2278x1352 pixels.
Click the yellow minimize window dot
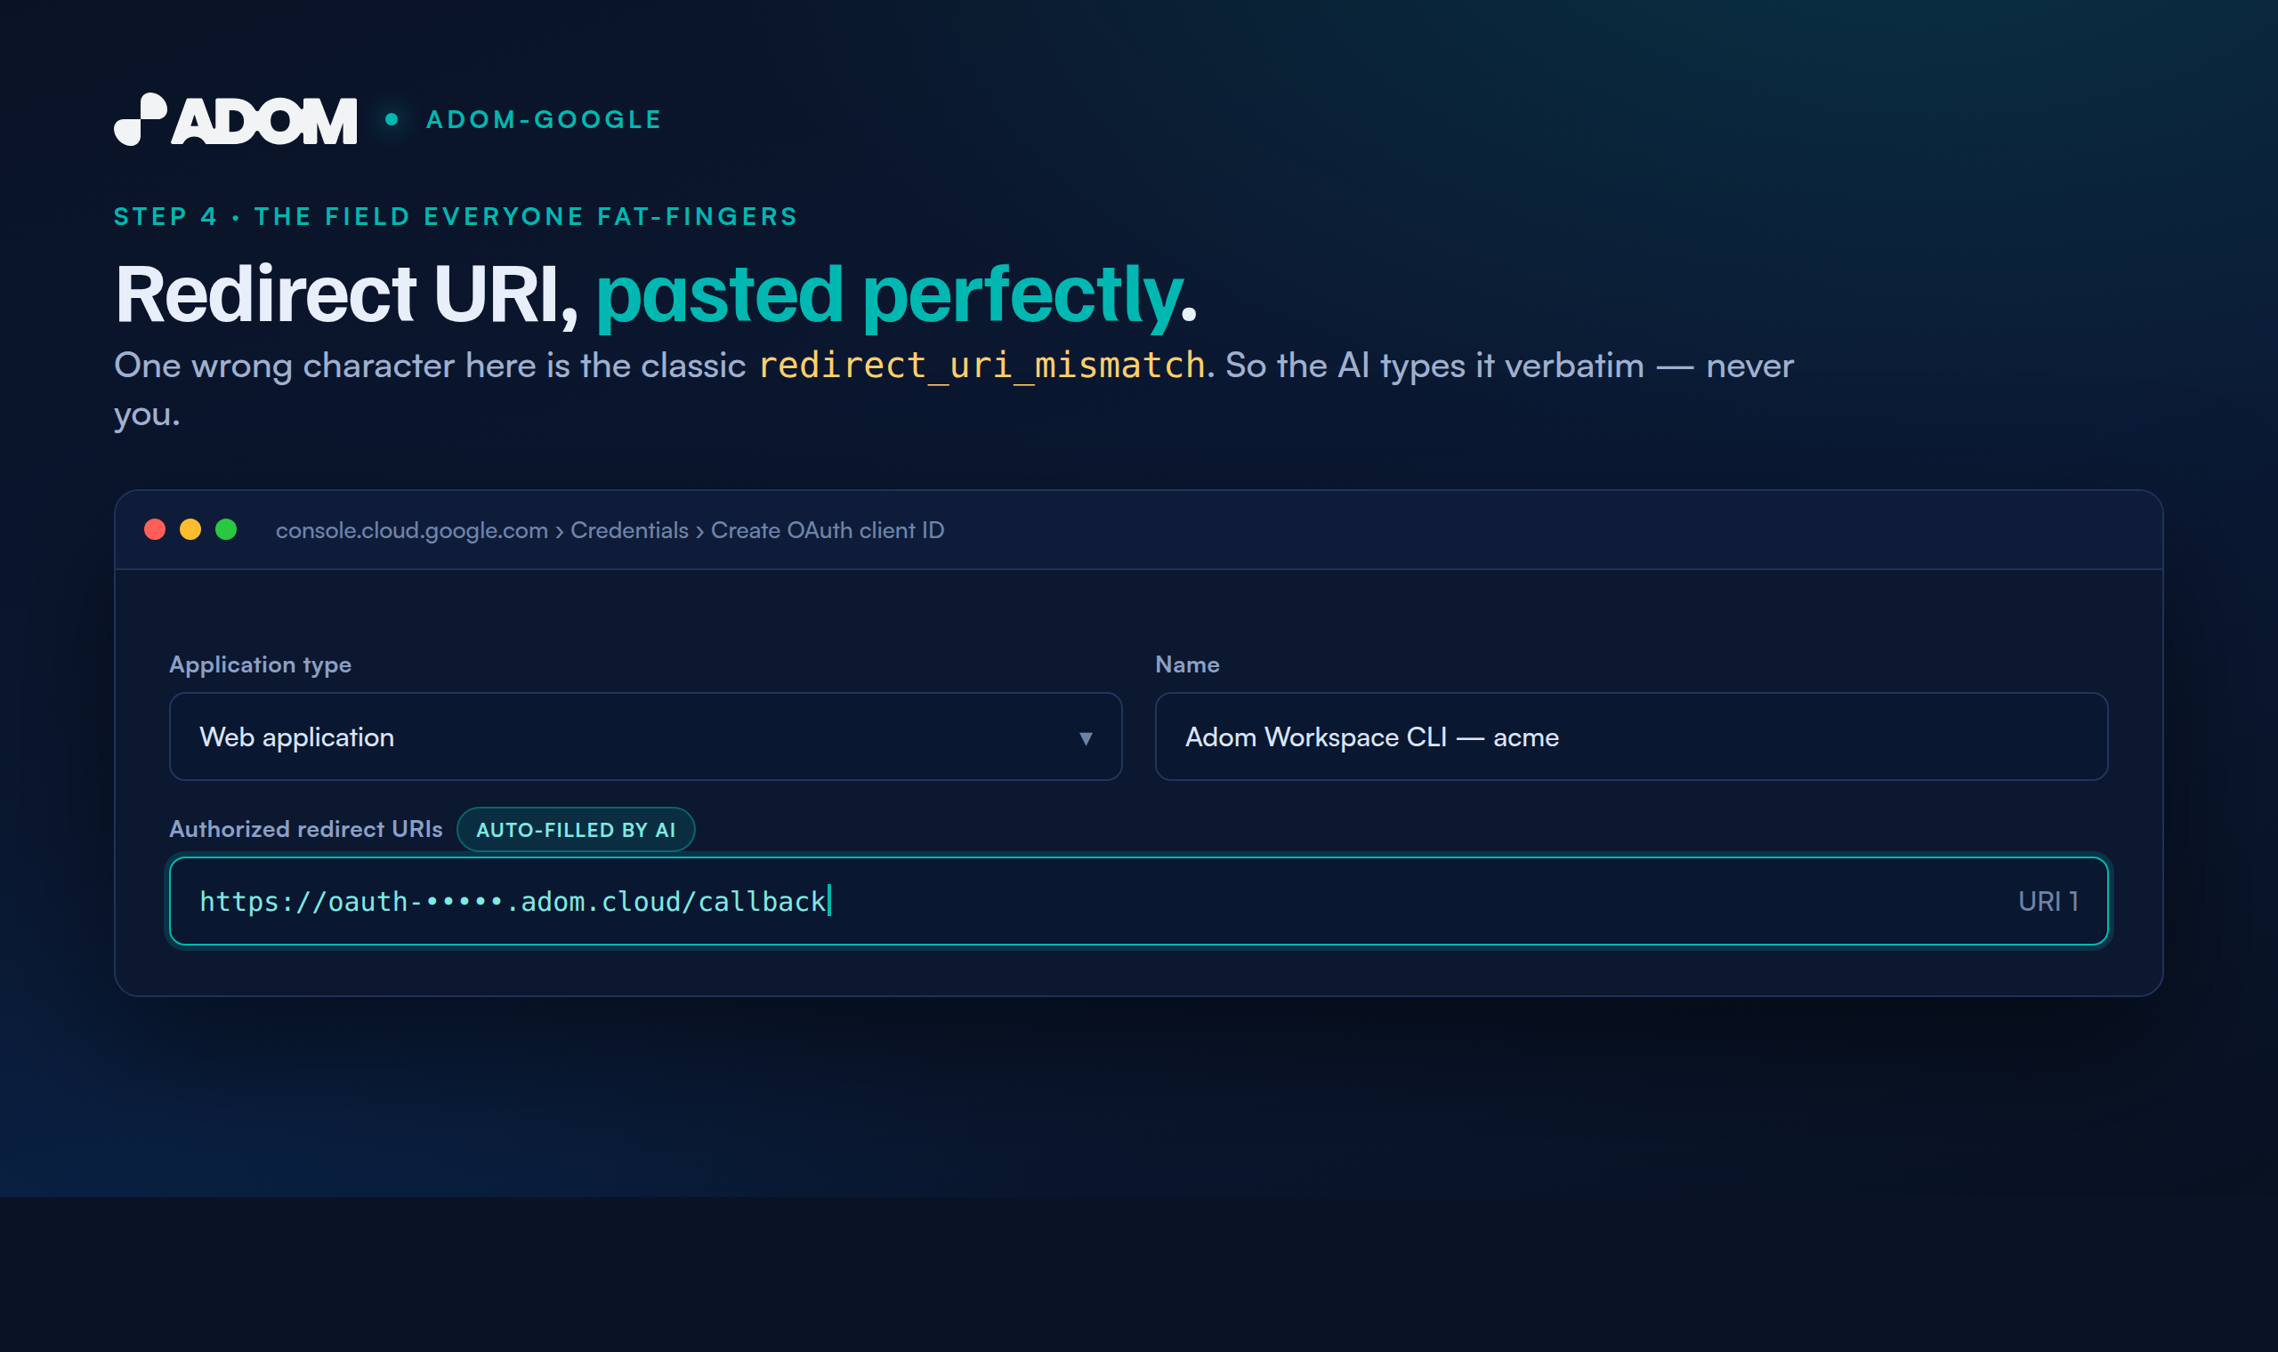(x=190, y=529)
